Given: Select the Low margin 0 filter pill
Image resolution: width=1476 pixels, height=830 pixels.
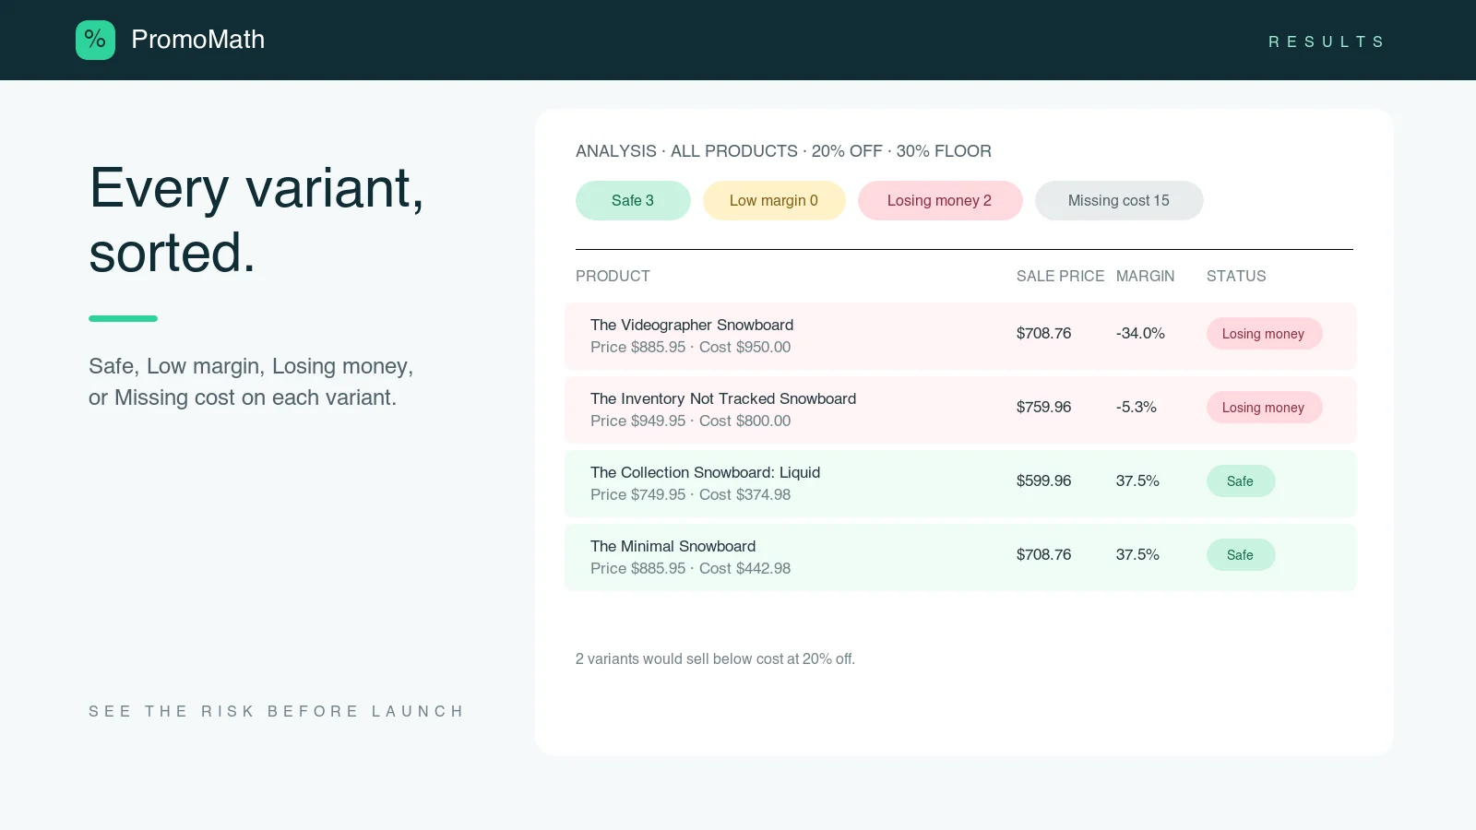Looking at the screenshot, I should click(x=774, y=200).
